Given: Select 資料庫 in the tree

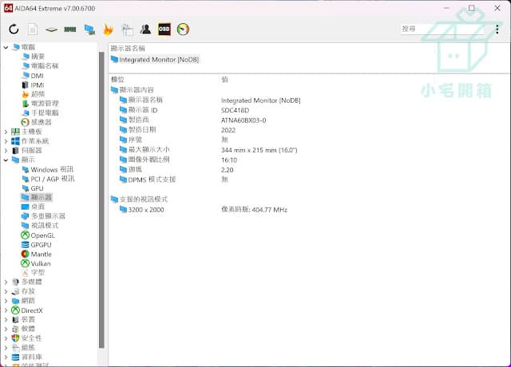Looking at the screenshot, I should tap(26, 357).
